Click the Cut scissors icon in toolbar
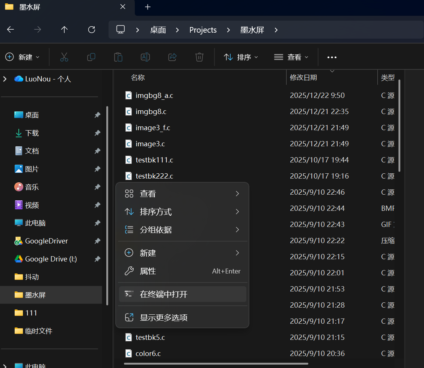Screen dimensions: 424x368 tap(64, 57)
